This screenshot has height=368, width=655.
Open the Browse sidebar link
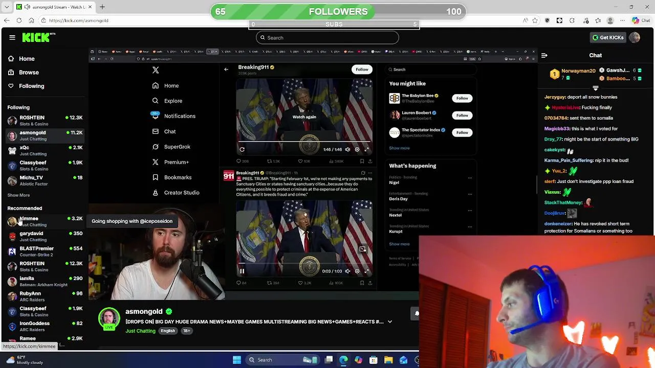click(x=29, y=73)
